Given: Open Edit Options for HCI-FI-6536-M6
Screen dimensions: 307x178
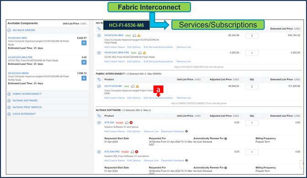Looking at the screenshot, I should 134,98.
